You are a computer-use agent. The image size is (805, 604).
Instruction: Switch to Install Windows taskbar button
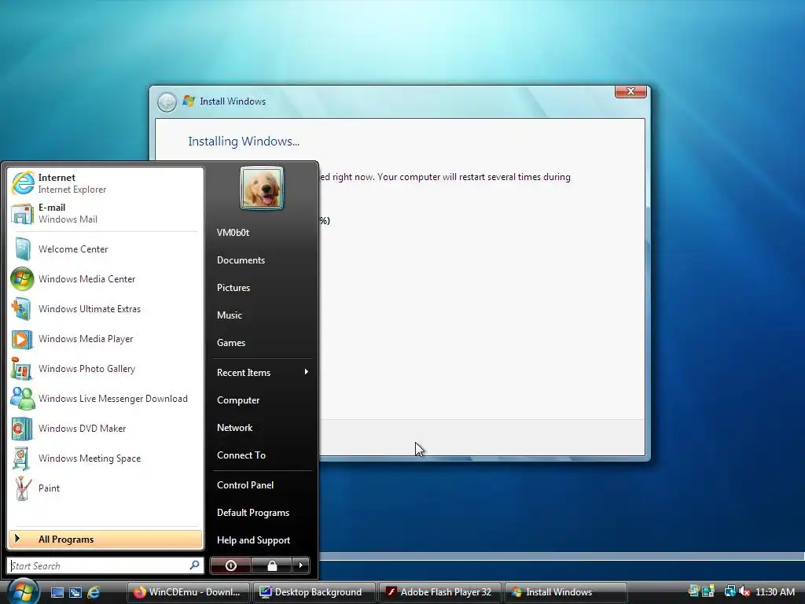(566, 592)
